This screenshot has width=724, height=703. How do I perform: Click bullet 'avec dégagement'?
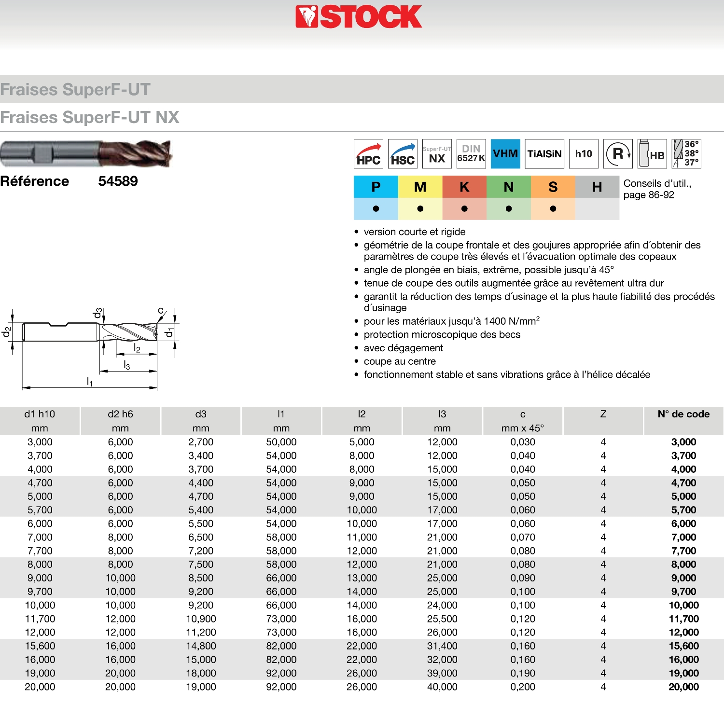coord(403,348)
